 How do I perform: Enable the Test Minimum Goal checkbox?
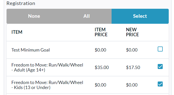click(160, 49)
